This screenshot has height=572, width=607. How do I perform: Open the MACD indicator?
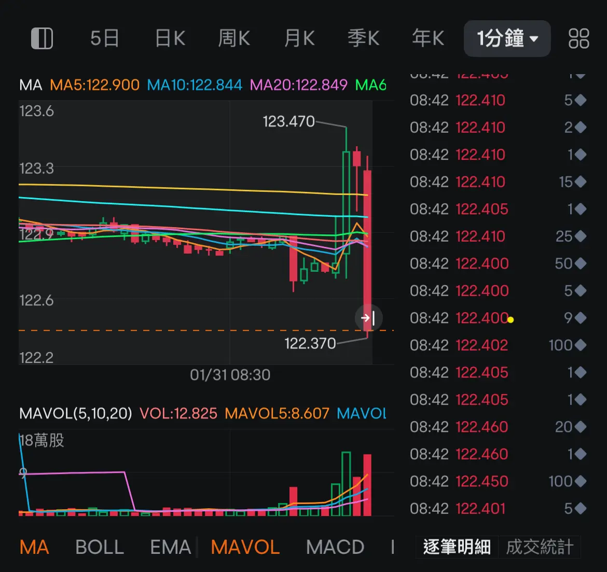tap(335, 547)
